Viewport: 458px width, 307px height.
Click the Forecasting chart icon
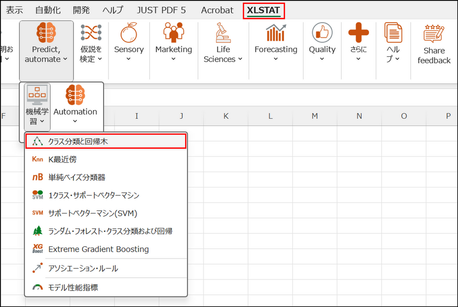click(x=276, y=33)
